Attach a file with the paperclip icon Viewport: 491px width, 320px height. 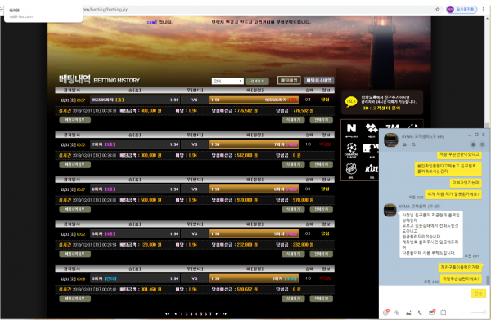397,313
